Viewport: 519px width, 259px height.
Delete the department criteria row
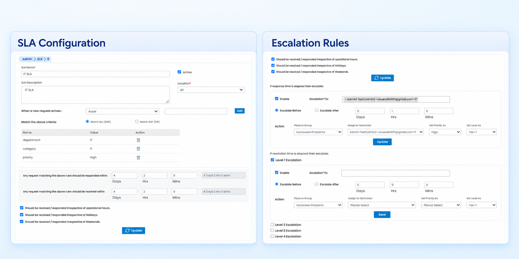pyautogui.click(x=138, y=140)
